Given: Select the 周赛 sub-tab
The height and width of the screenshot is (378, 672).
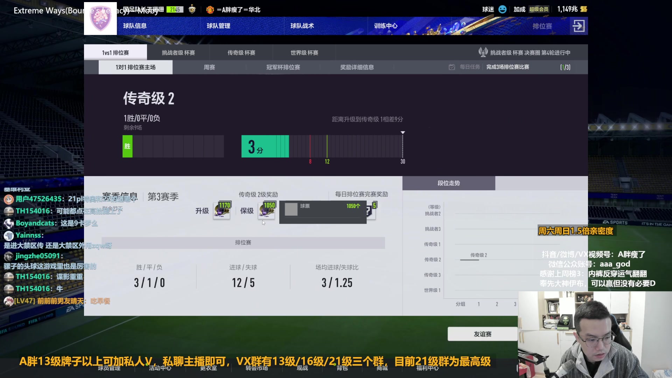Looking at the screenshot, I should [209, 67].
